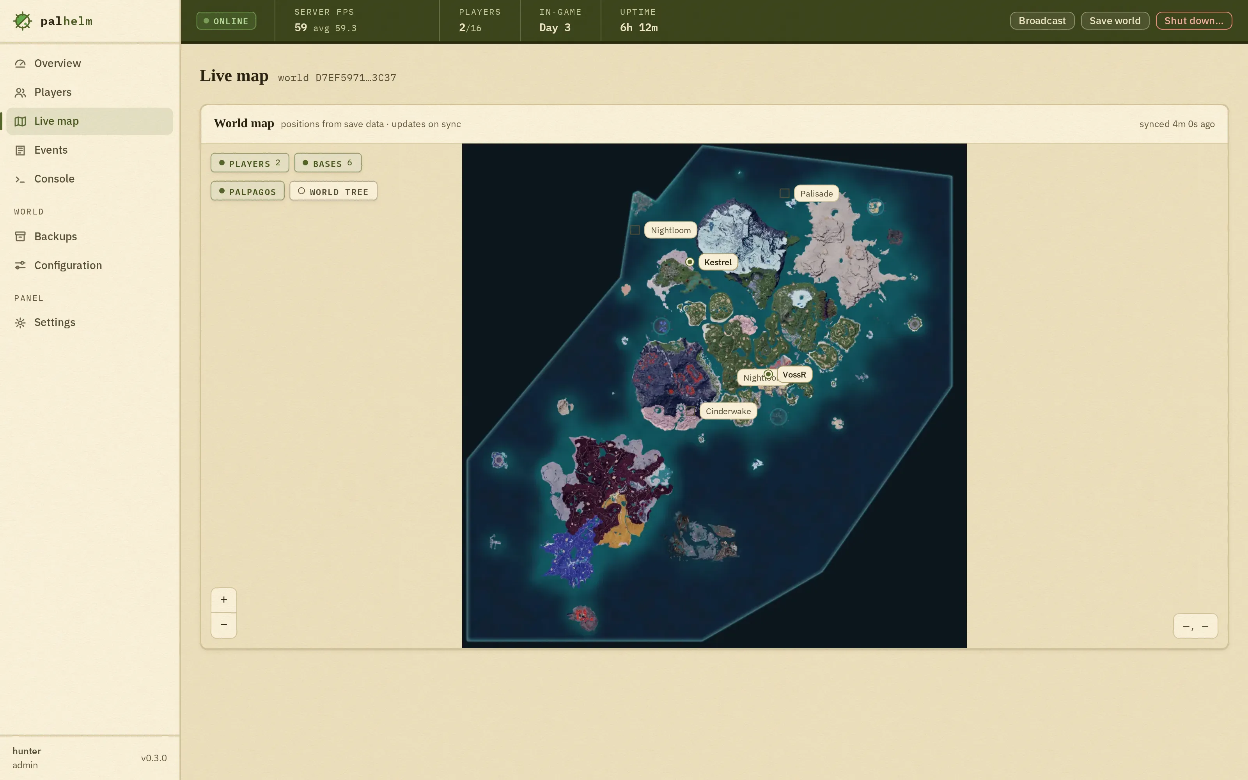Image resolution: width=1248 pixels, height=780 pixels.
Task: Click the Overview gauge icon
Action: pyautogui.click(x=20, y=64)
